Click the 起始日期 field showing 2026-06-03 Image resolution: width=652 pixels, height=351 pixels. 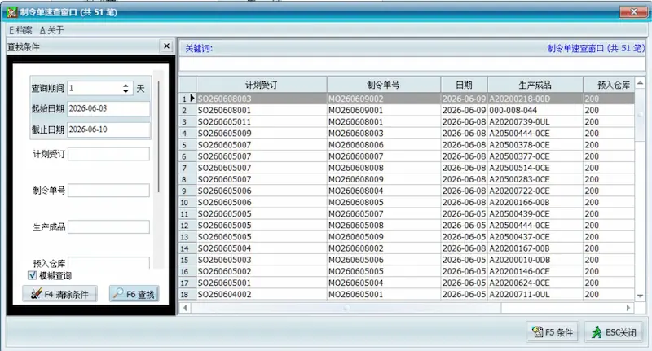coord(108,108)
